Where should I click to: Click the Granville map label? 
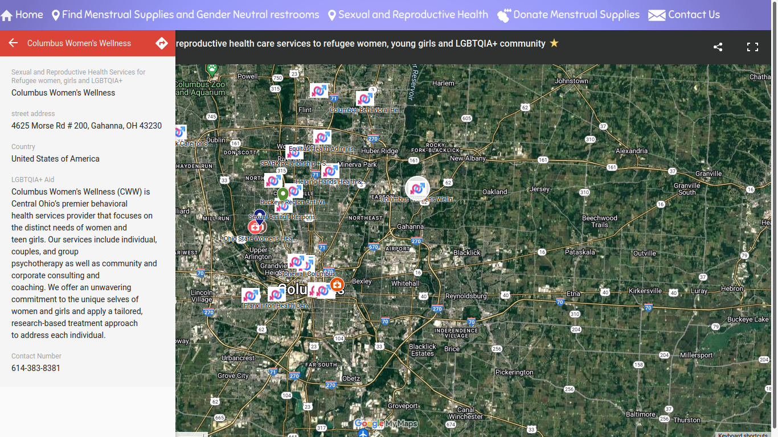pyautogui.click(x=708, y=174)
